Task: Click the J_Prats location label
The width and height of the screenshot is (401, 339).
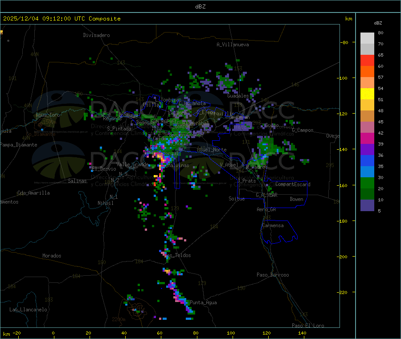Action: [247, 181]
